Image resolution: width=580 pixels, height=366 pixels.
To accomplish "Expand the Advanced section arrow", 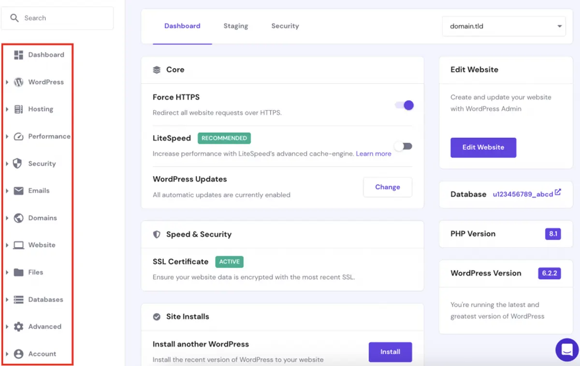I will tap(7, 327).
